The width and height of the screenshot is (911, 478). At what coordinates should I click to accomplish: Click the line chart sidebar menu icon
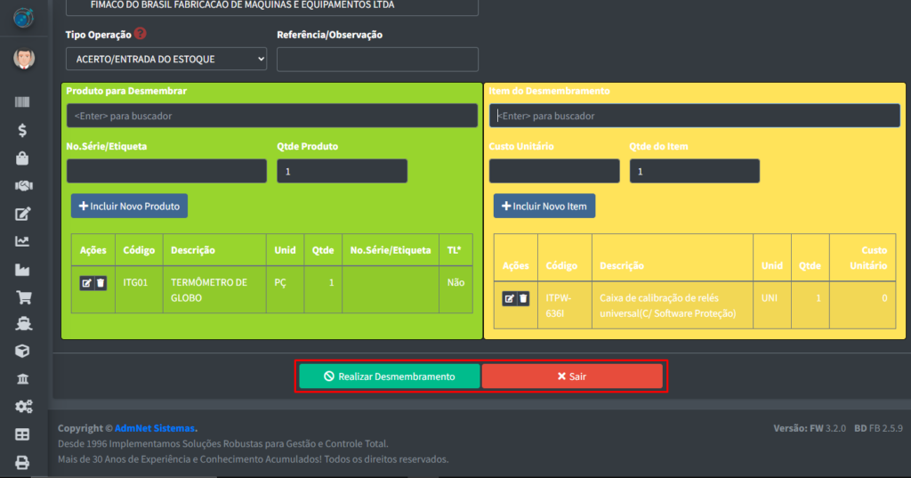pos(22,241)
